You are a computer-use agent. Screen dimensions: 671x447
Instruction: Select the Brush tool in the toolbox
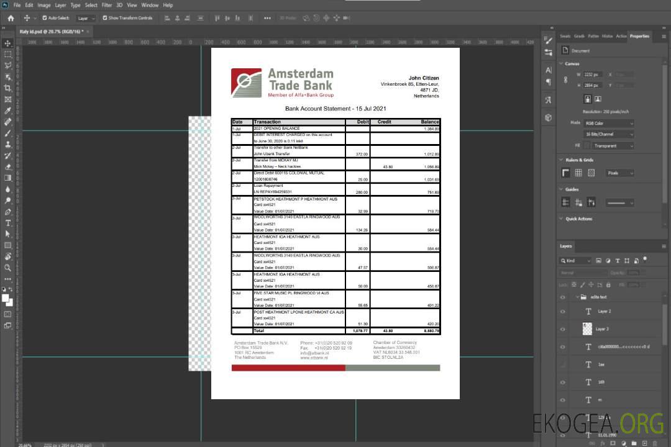pyautogui.click(x=7, y=133)
